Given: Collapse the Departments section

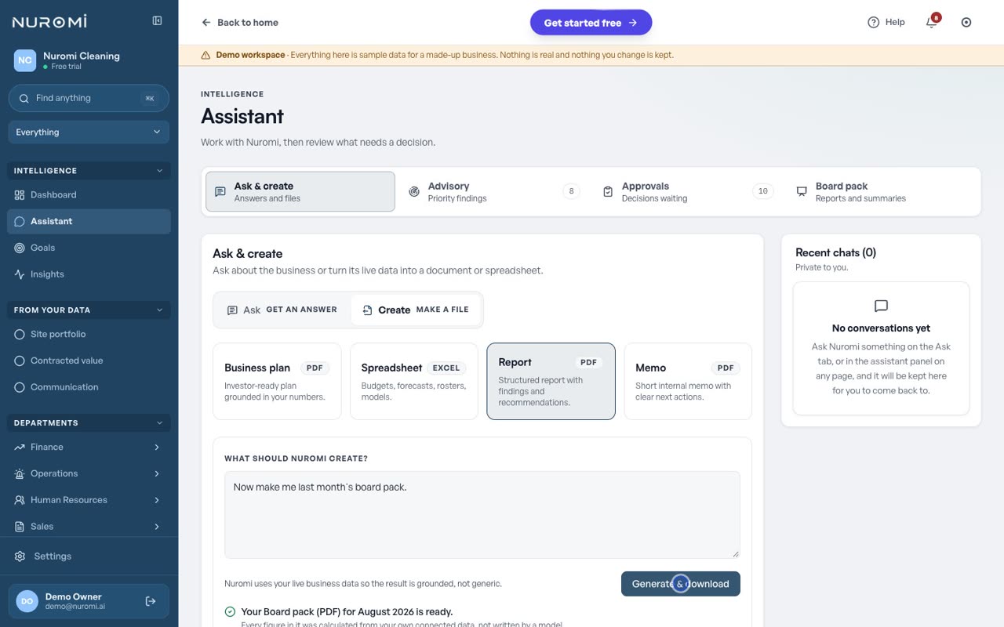Looking at the screenshot, I should tap(89, 423).
